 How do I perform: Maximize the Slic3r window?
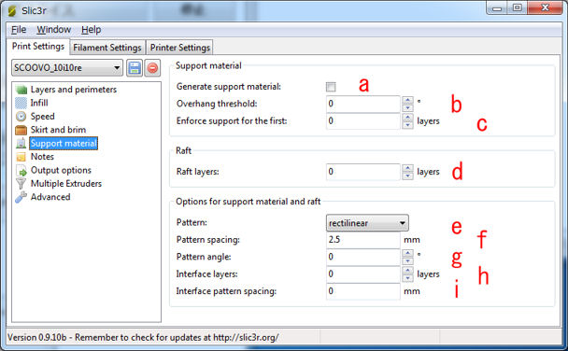pyautogui.click(x=518, y=8)
